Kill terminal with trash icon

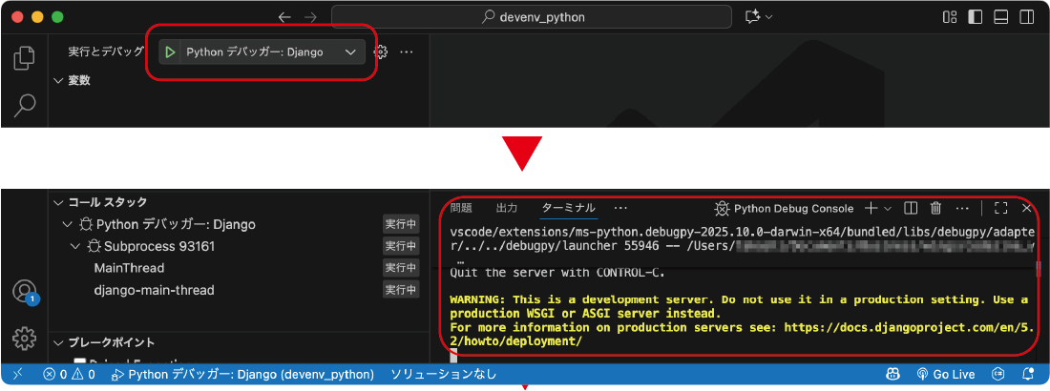click(x=936, y=208)
